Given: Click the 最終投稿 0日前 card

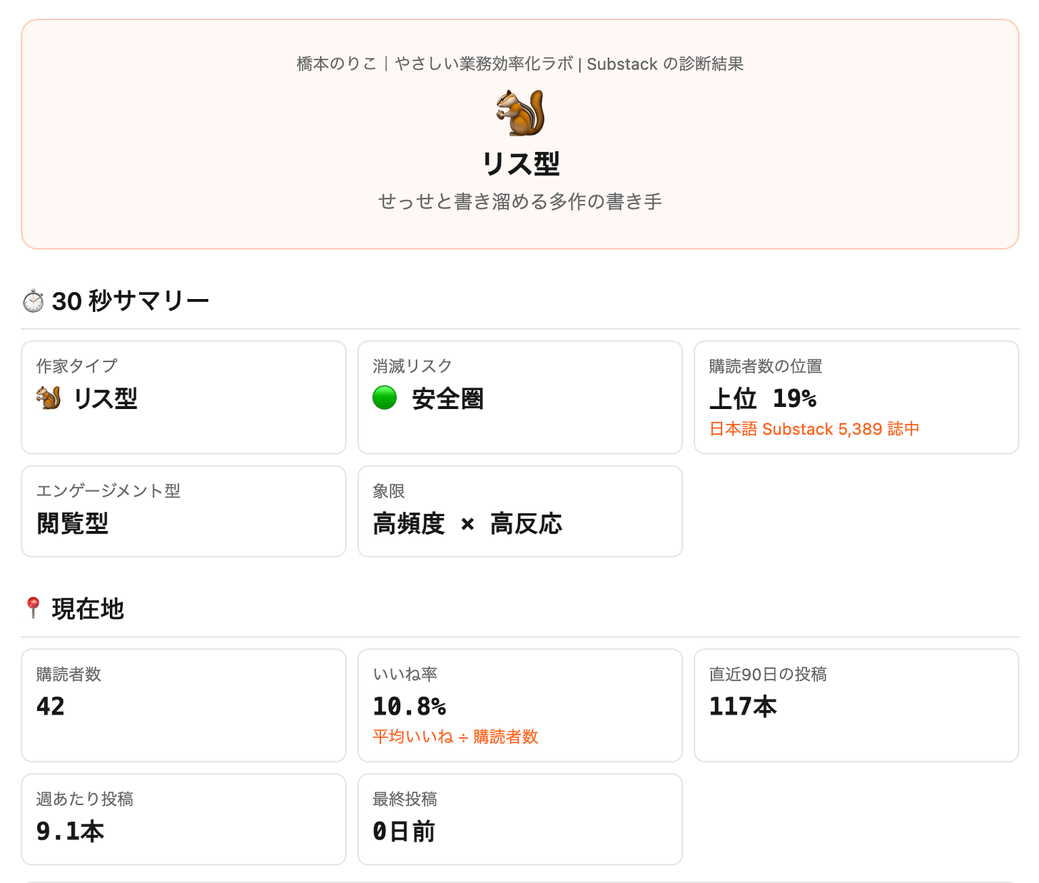Looking at the screenshot, I should point(520,819).
